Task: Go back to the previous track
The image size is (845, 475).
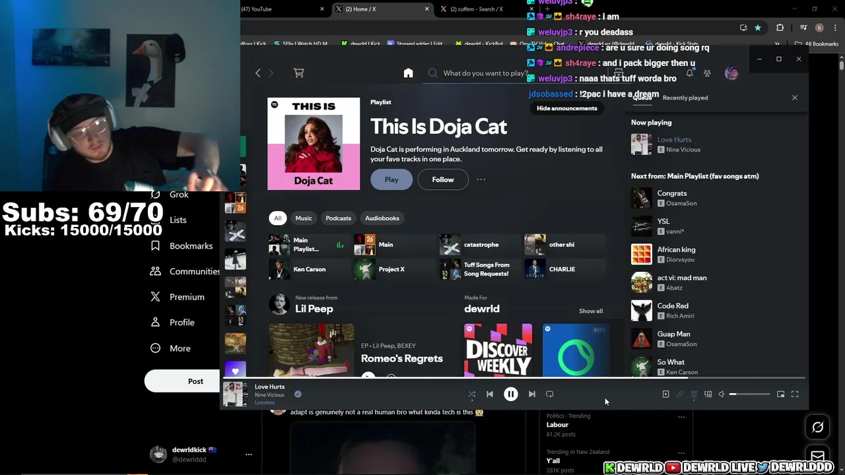Action: 490,394
